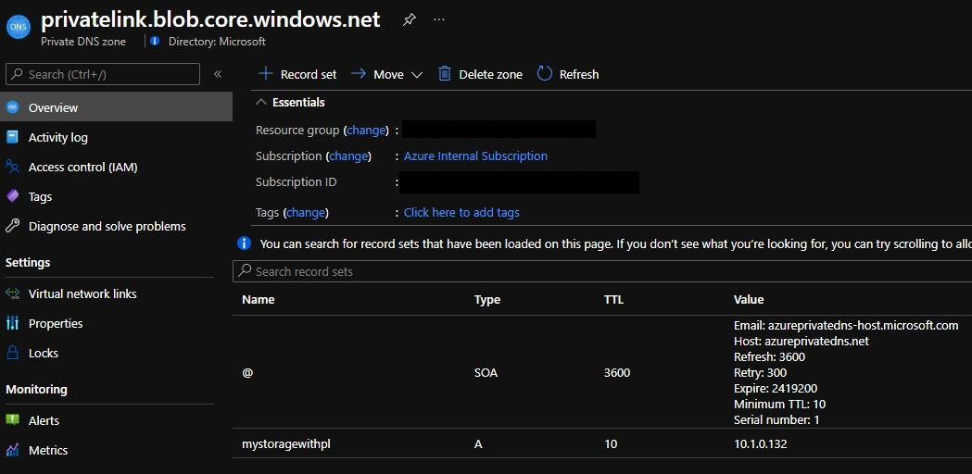This screenshot has width=972, height=474.
Task: Click the Virtual network links icon
Action: click(x=12, y=293)
